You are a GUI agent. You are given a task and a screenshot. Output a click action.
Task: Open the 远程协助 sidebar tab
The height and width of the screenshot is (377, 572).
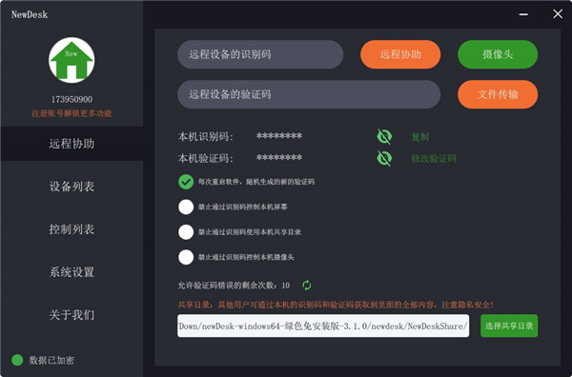(71, 144)
